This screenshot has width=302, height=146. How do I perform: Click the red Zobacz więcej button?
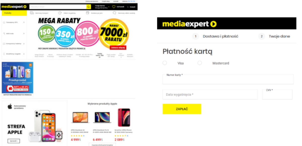click(x=118, y=47)
